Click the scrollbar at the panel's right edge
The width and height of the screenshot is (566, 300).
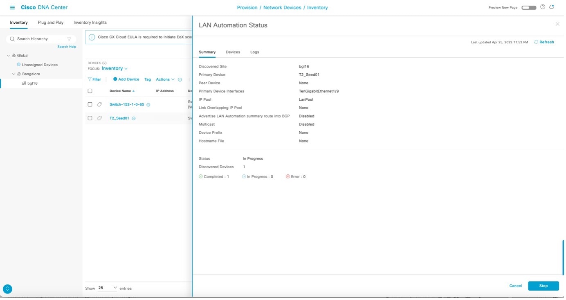[563, 257]
